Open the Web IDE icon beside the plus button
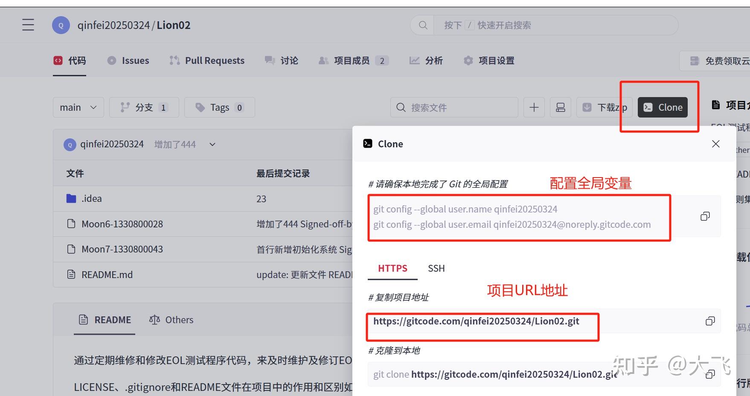 [560, 107]
